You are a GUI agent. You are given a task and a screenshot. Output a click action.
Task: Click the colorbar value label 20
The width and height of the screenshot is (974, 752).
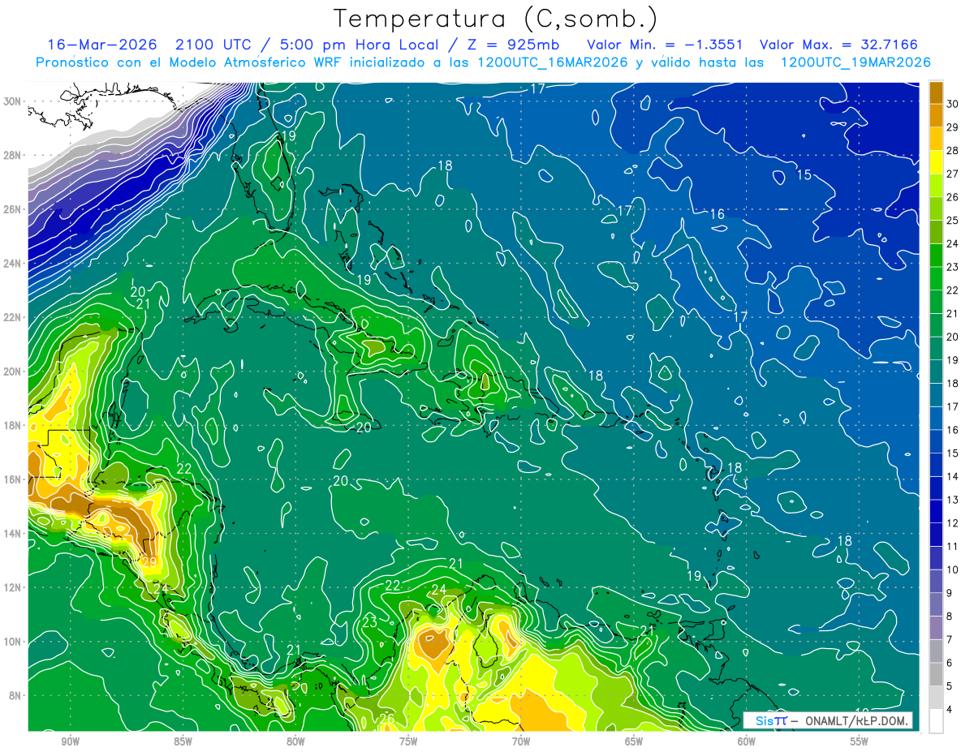click(953, 337)
